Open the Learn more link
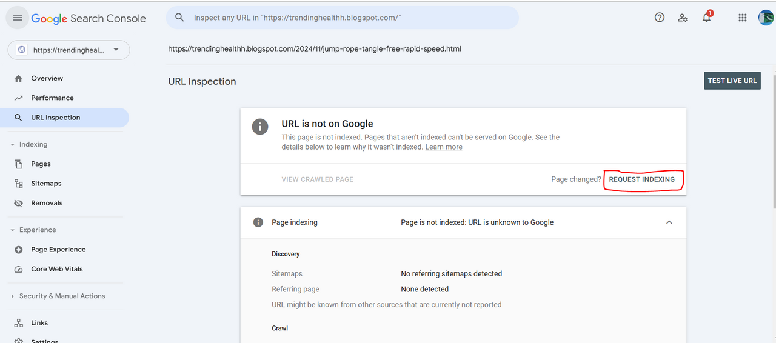Viewport: 776px width, 343px height. tap(444, 147)
